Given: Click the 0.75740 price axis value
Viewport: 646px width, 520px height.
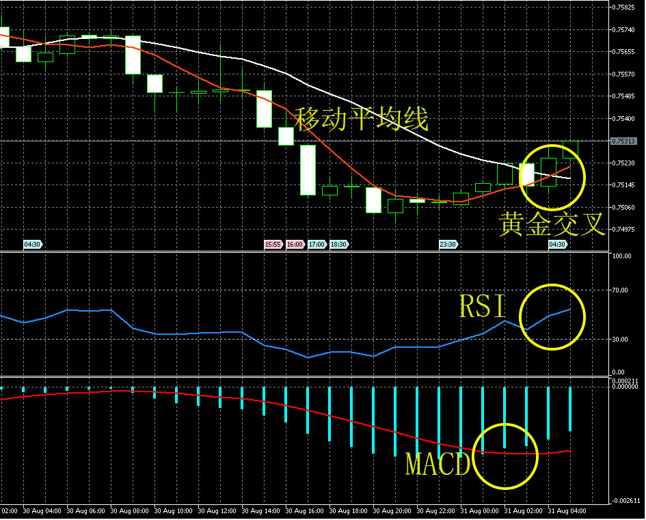Looking at the screenshot, I should point(623,29).
